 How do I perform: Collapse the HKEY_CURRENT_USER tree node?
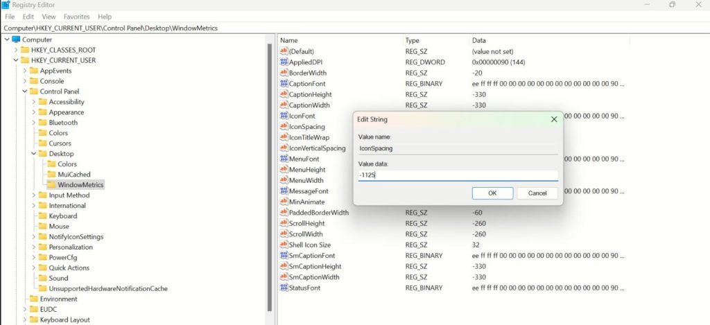(15, 60)
